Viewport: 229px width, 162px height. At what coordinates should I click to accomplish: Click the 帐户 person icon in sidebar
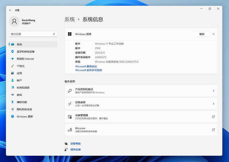coord(13,80)
